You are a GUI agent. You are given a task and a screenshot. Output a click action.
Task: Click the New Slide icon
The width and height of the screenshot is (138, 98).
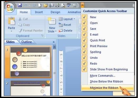point(52,21)
